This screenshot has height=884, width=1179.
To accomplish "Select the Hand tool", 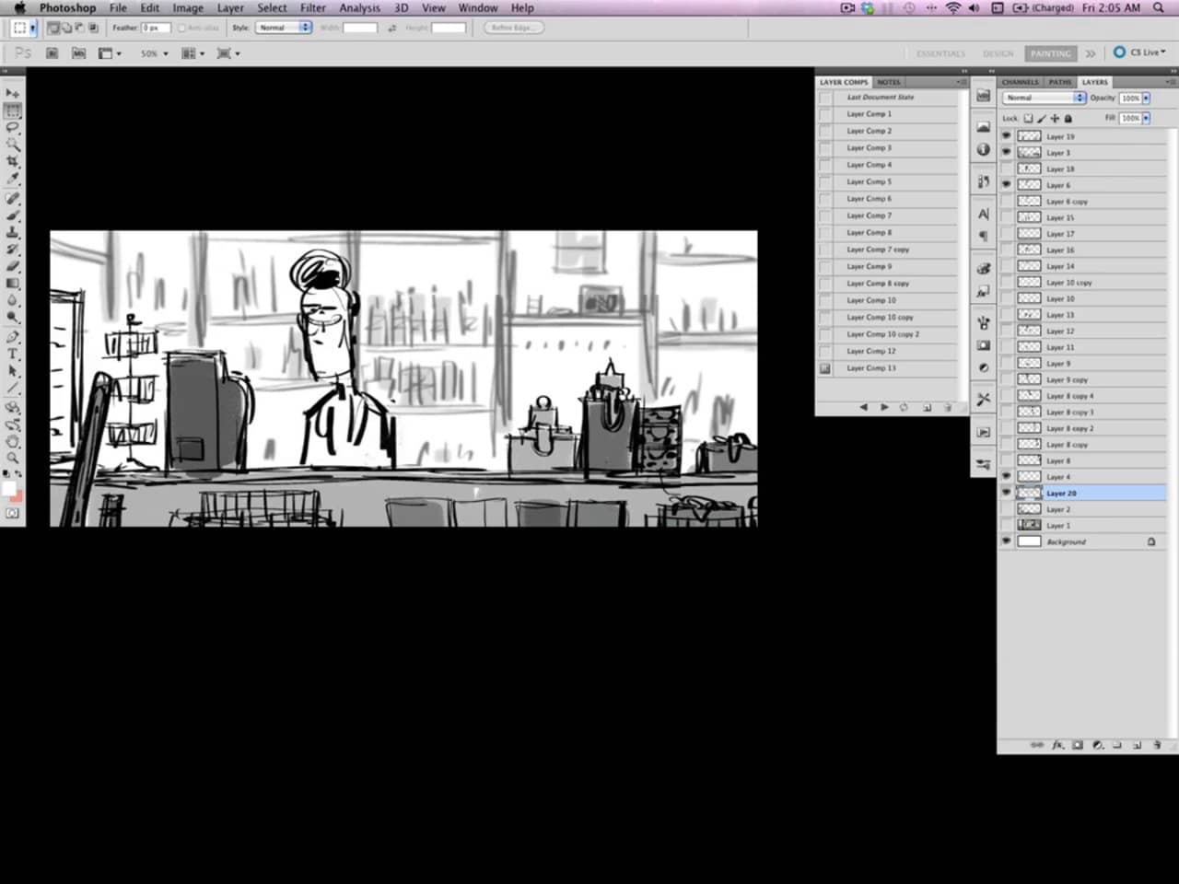I will [x=12, y=441].
